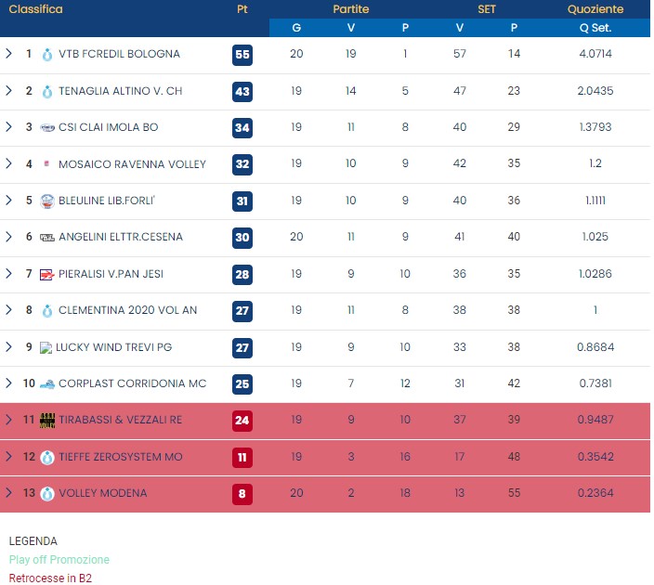Click the Pt column header
This screenshot has width=654, height=585.
tap(242, 8)
